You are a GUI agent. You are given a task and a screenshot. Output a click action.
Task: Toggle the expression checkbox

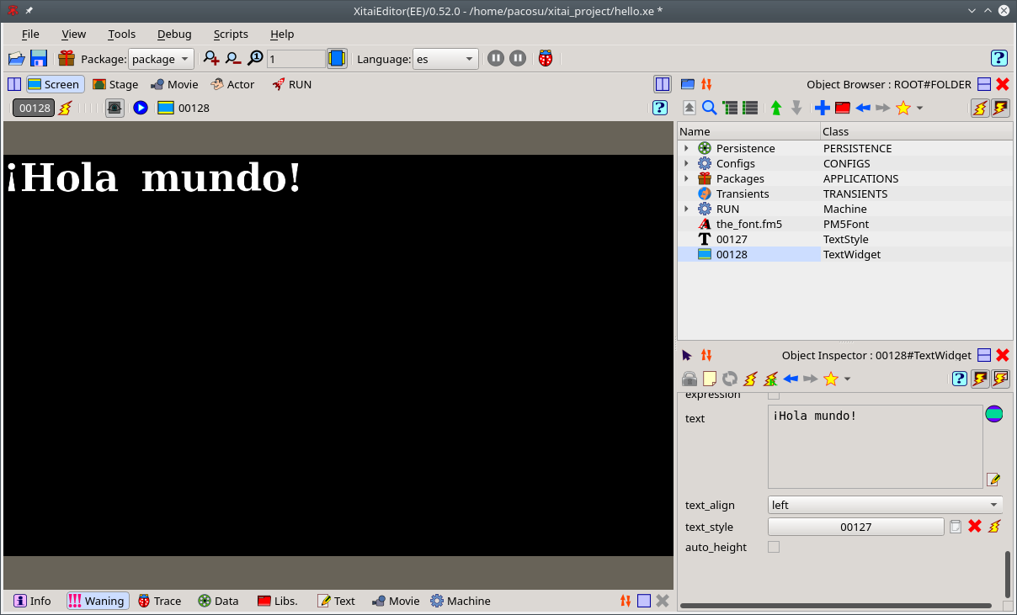[x=774, y=395]
